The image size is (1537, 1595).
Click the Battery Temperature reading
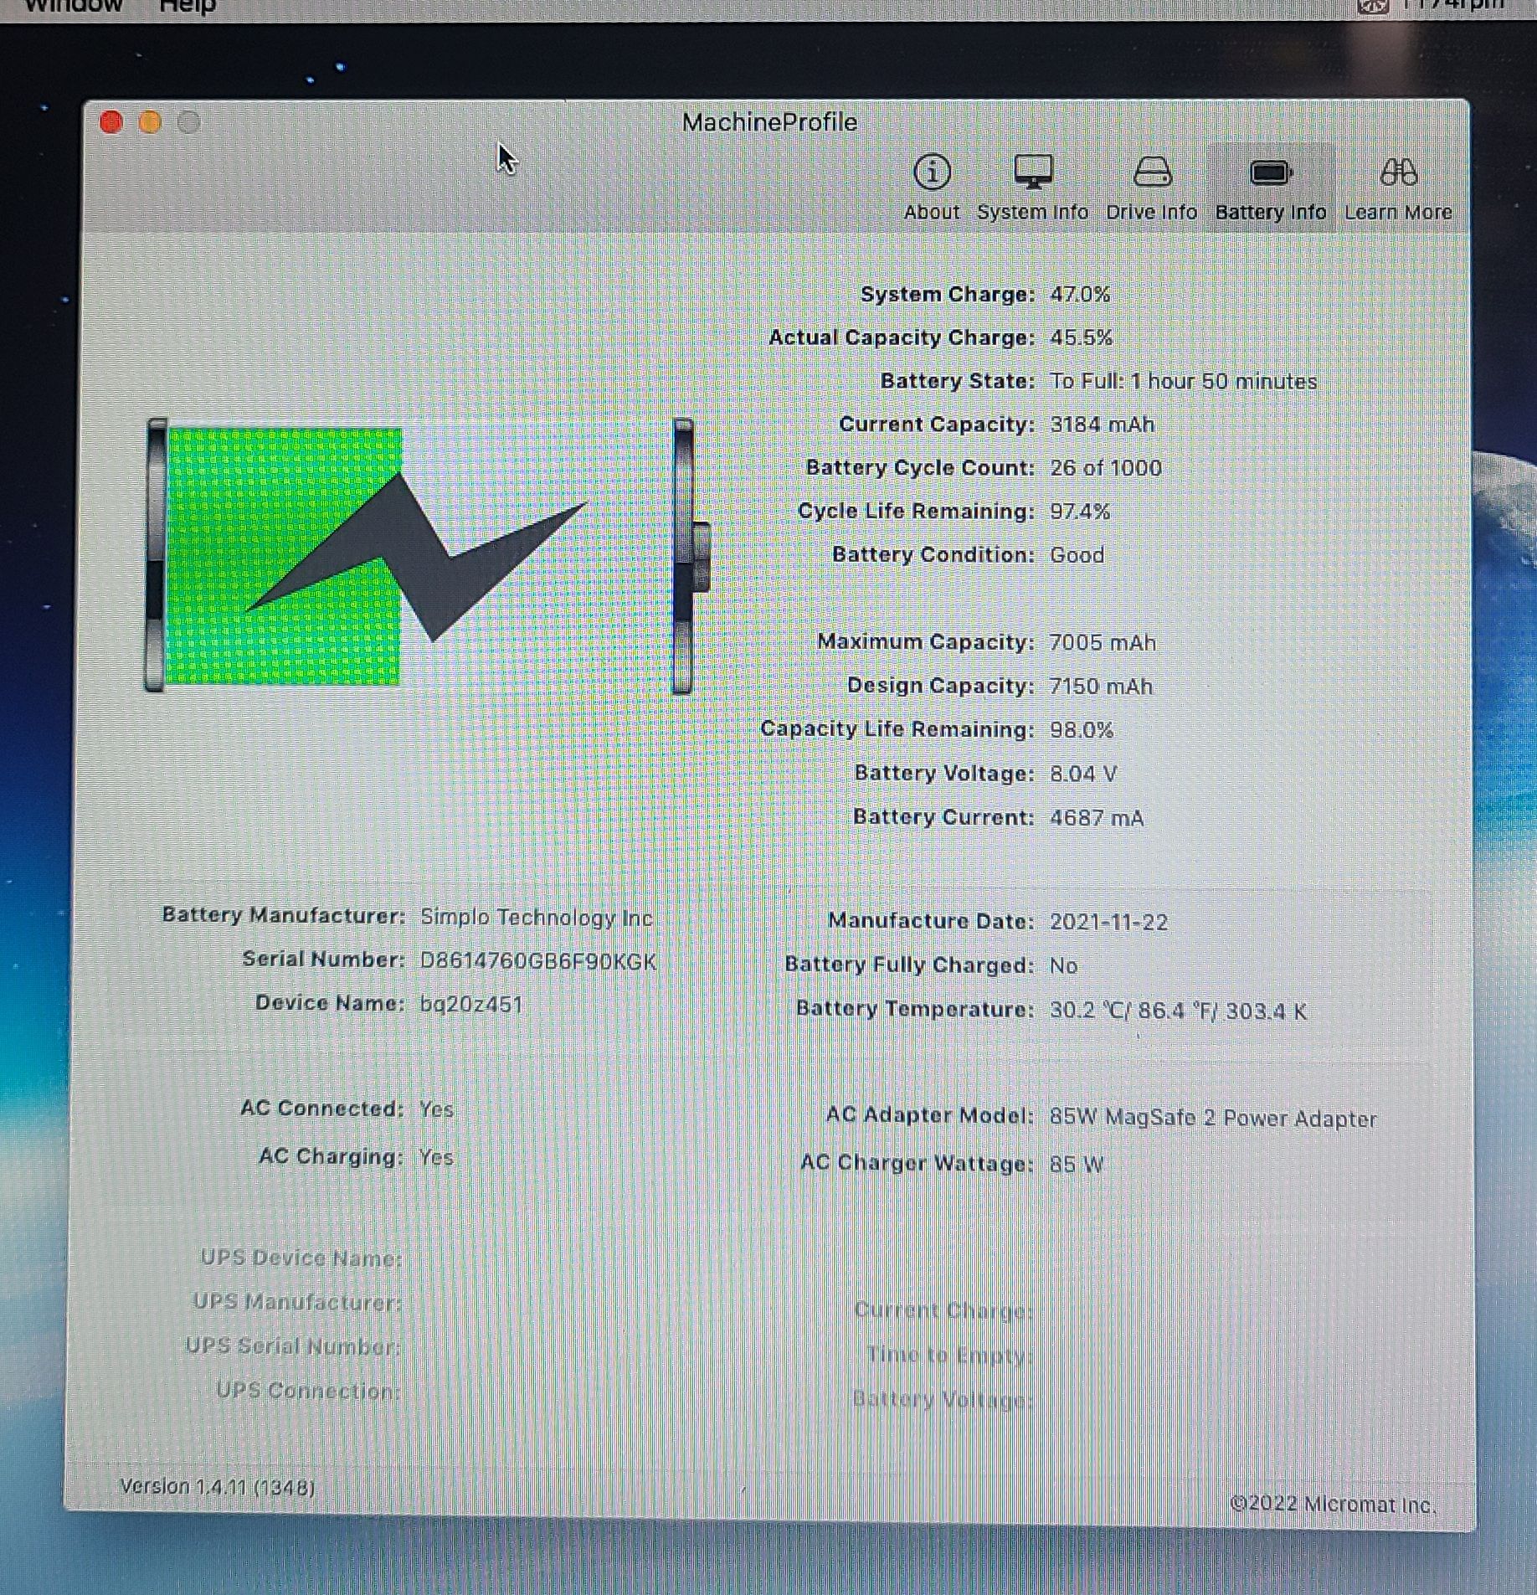point(1177,1011)
